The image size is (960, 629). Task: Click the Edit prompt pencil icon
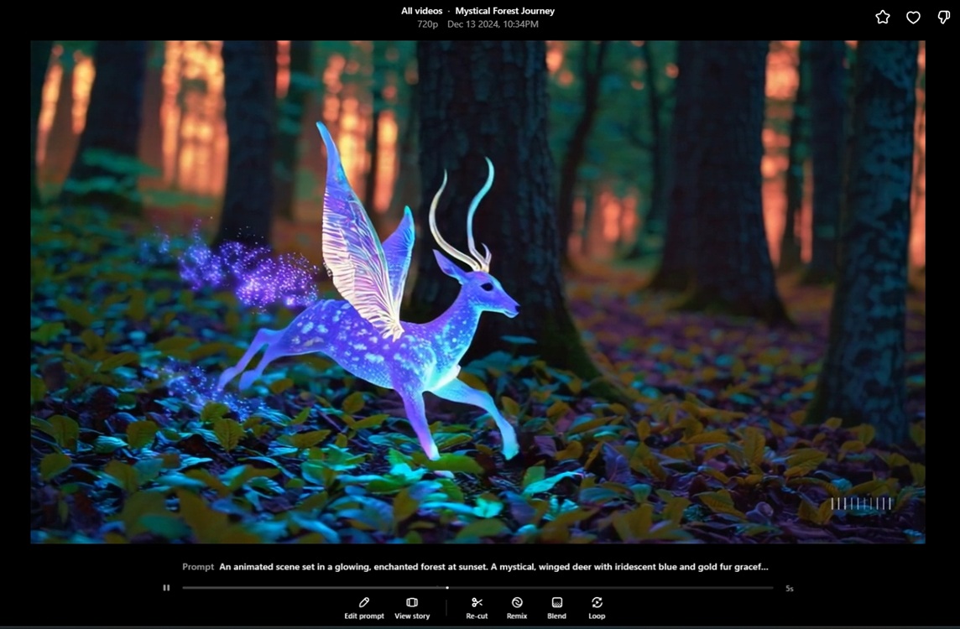click(364, 602)
